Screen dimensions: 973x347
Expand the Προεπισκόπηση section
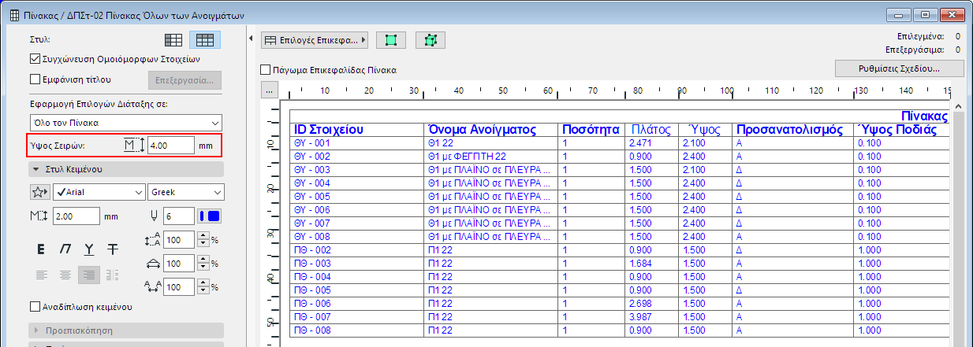(126, 330)
